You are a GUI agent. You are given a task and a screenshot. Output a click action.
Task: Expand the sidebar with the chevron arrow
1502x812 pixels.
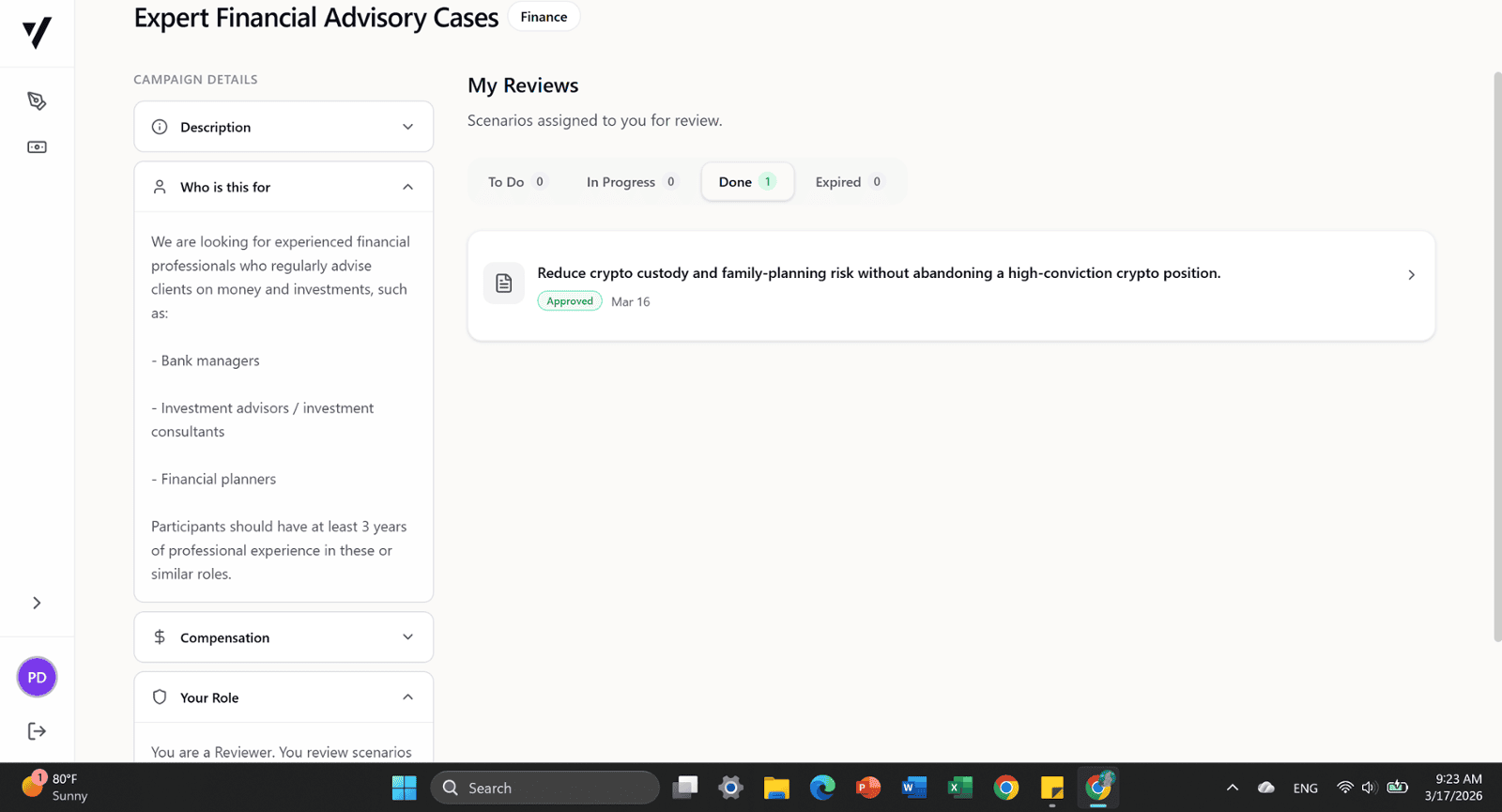pos(37,603)
